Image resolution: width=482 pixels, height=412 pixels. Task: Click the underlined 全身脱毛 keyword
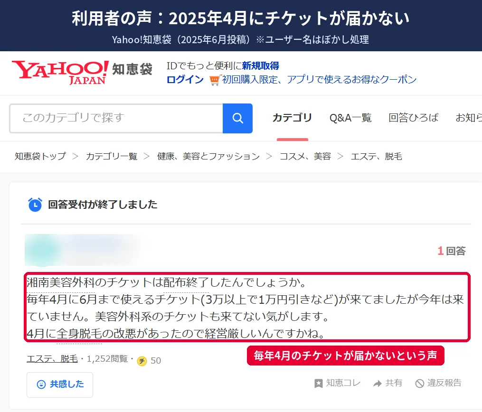[79, 334]
